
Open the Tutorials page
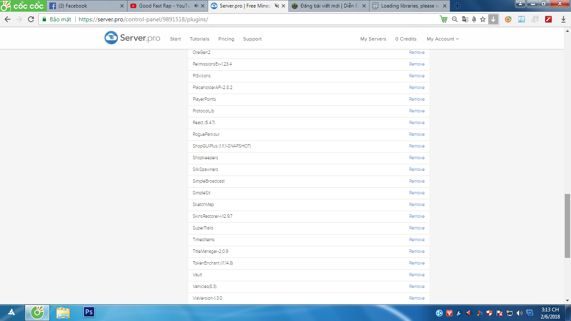pos(199,39)
